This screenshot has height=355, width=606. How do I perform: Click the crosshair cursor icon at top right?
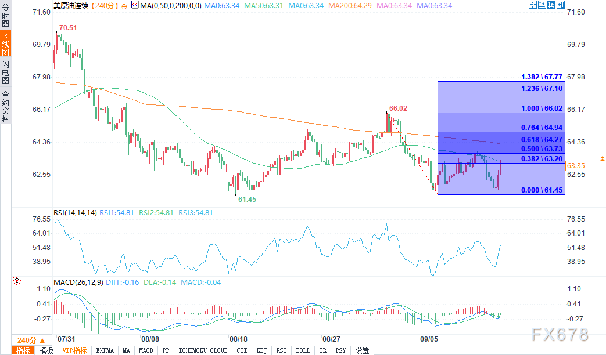coord(533,5)
